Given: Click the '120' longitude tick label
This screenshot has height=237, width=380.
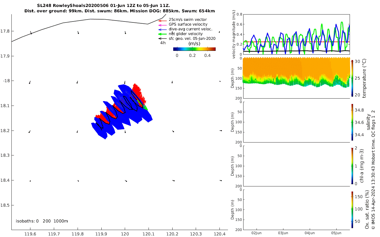Looking at the screenshot, I should [x=125, y=234].
